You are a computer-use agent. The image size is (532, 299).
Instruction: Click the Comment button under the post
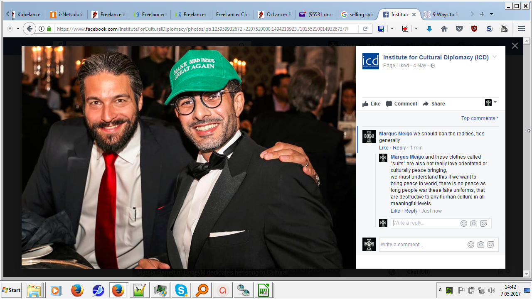pyautogui.click(x=402, y=104)
